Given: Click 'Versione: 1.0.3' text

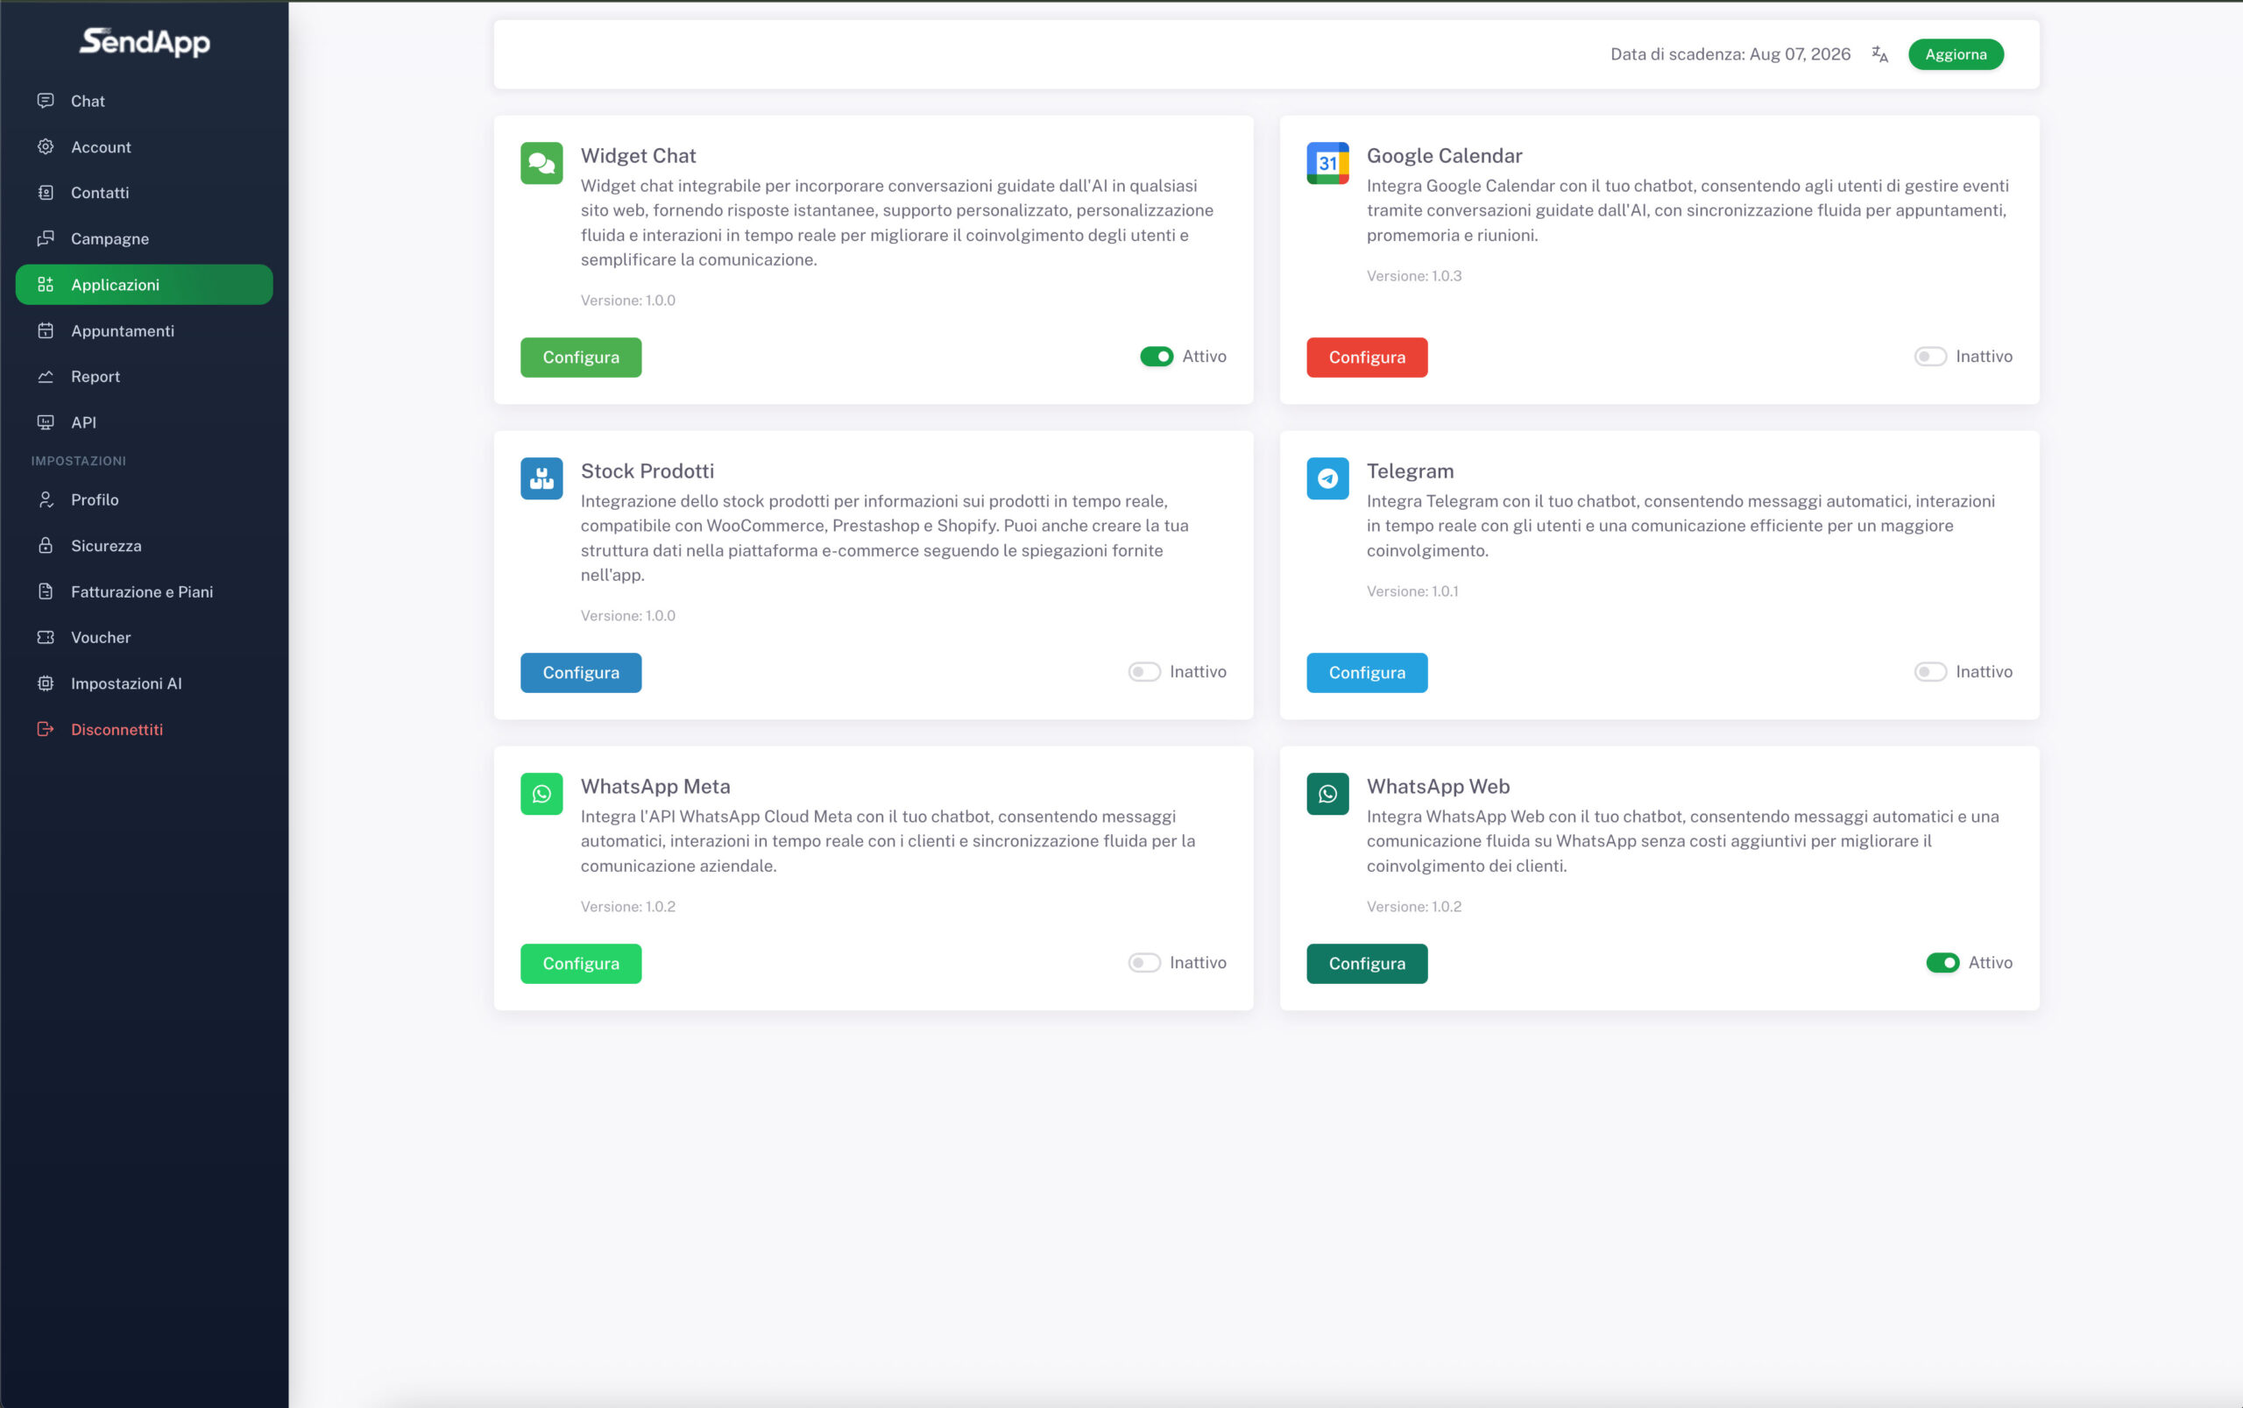Looking at the screenshot, I should pyautogui.click(x=1413, y=276).
